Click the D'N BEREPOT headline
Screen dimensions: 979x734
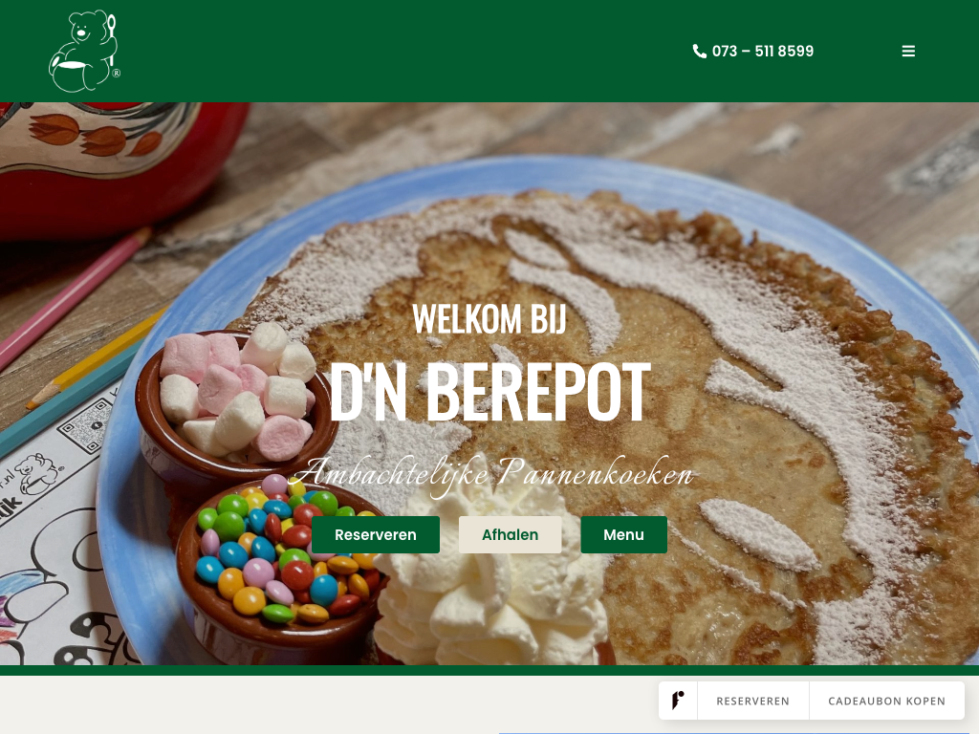[x=489, y=393]
